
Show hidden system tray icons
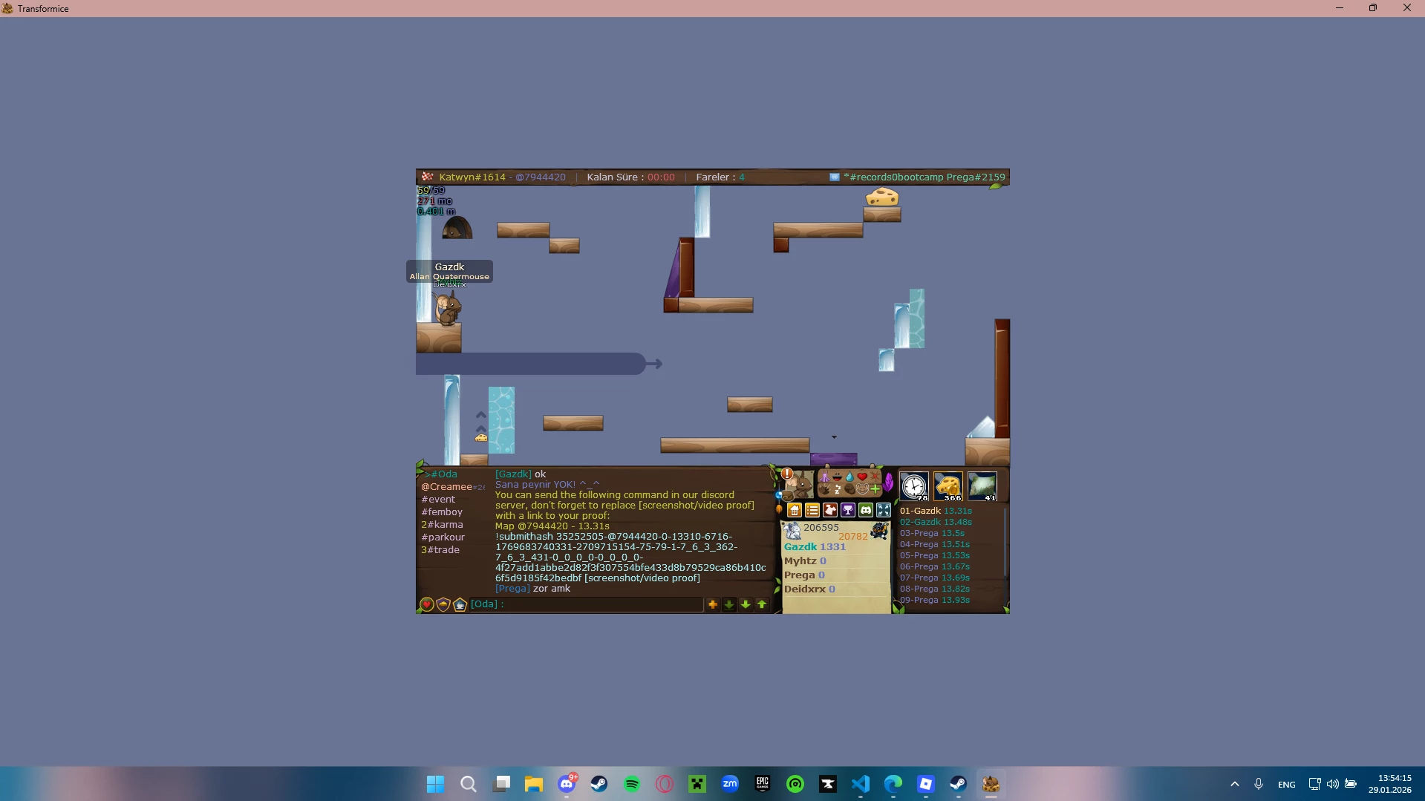coord(1235,784)
